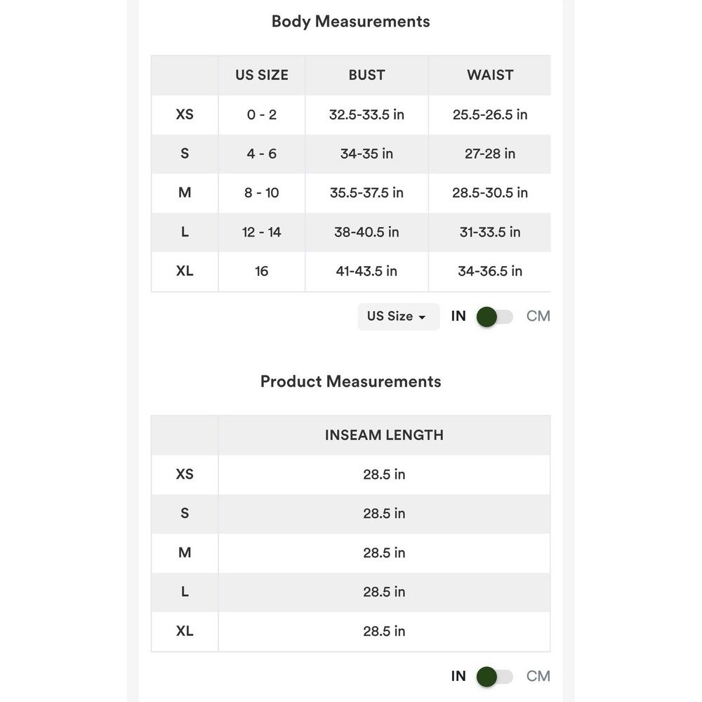This screenshot has height=702, width=702.
Task: Open the US Size dropdown
Action: 399,317
